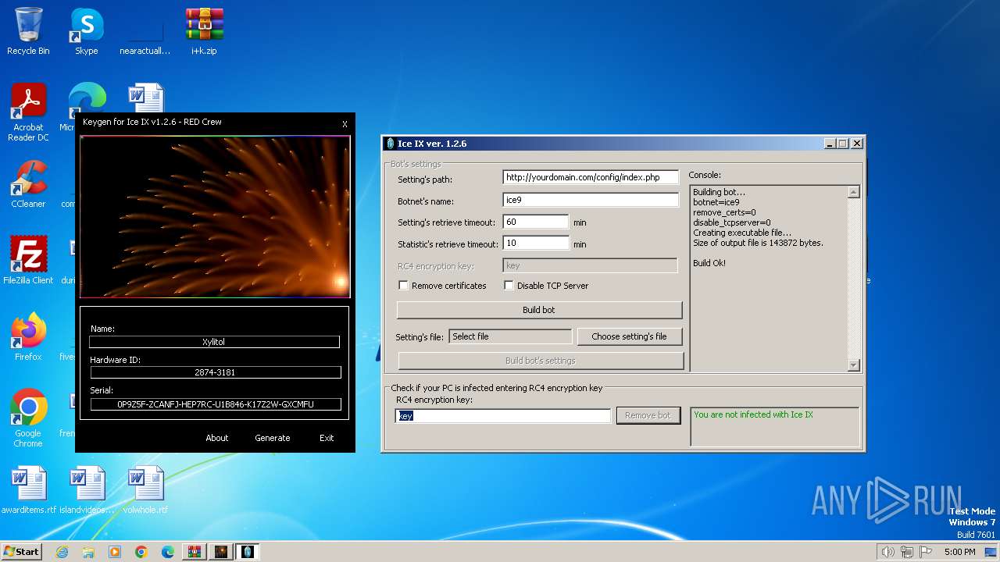Image resolution: width=1000 pixels, height=562 pixels.
Task: Click 'Build Ok!' console text
Action: pos(709,263)
